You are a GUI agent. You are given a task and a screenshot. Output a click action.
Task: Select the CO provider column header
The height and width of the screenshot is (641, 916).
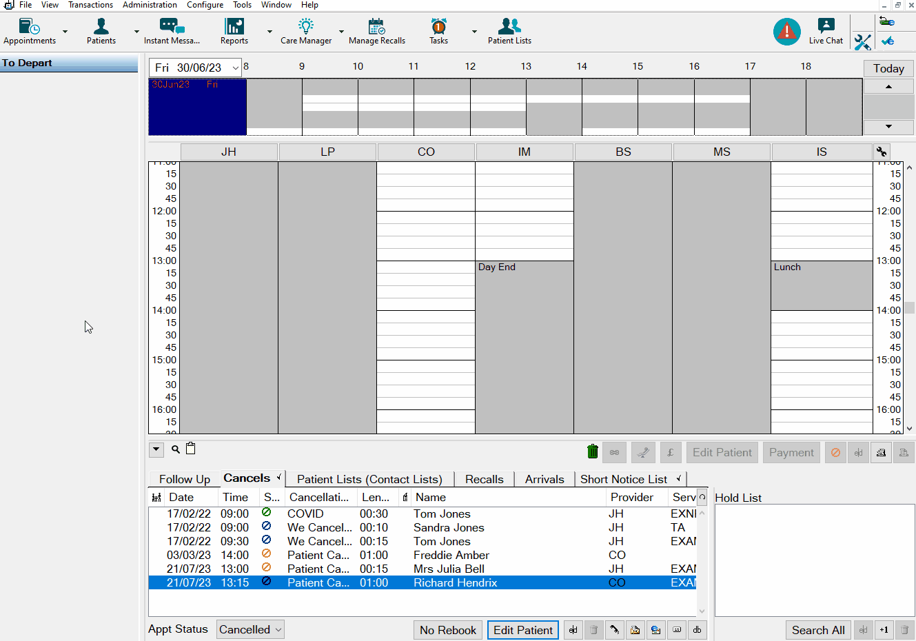click(426, 152)
